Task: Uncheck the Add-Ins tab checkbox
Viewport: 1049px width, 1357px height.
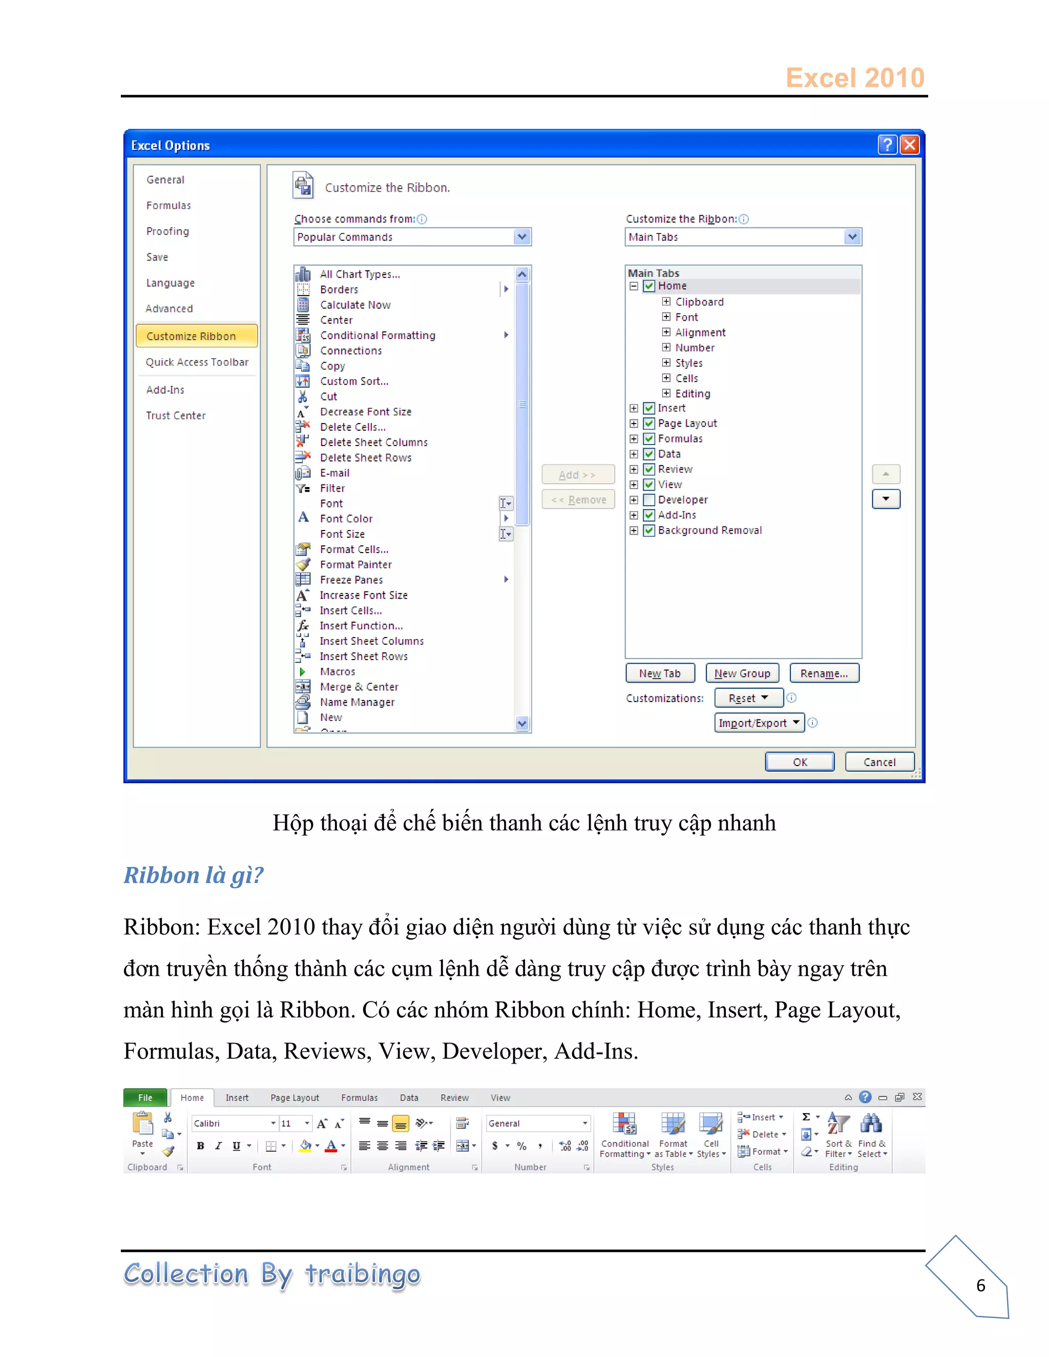Action: 649,515
